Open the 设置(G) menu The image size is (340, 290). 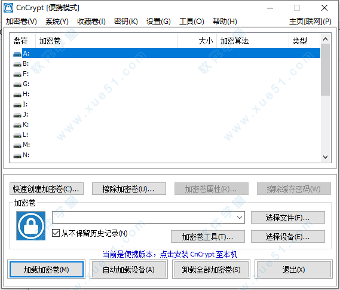(158, 22)
